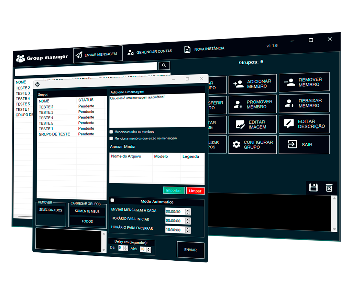Click the NOME column header in dialog
Viewport: 352px width, 295px height.
click(57, 101)
